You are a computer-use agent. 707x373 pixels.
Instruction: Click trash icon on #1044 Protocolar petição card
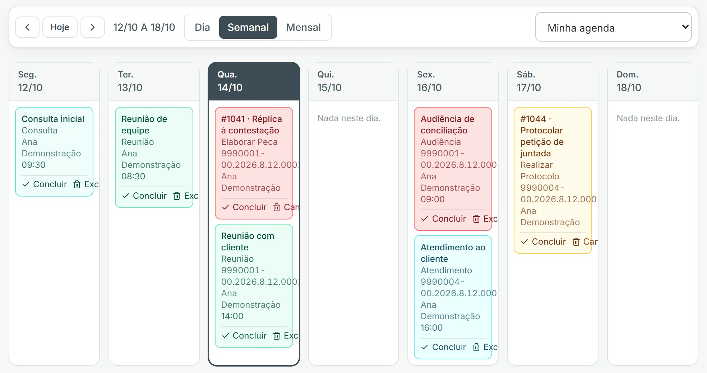tap(576, 242)
